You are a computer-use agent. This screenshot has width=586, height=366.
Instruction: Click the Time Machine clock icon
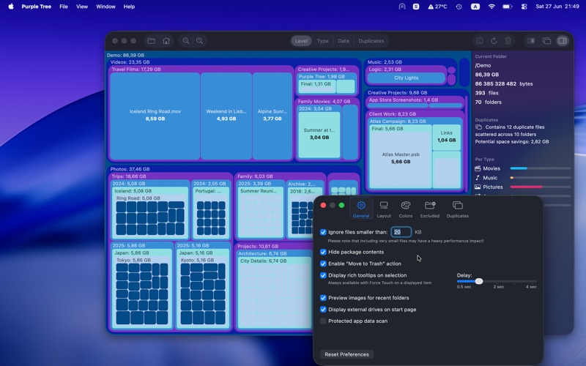point(459,7)
